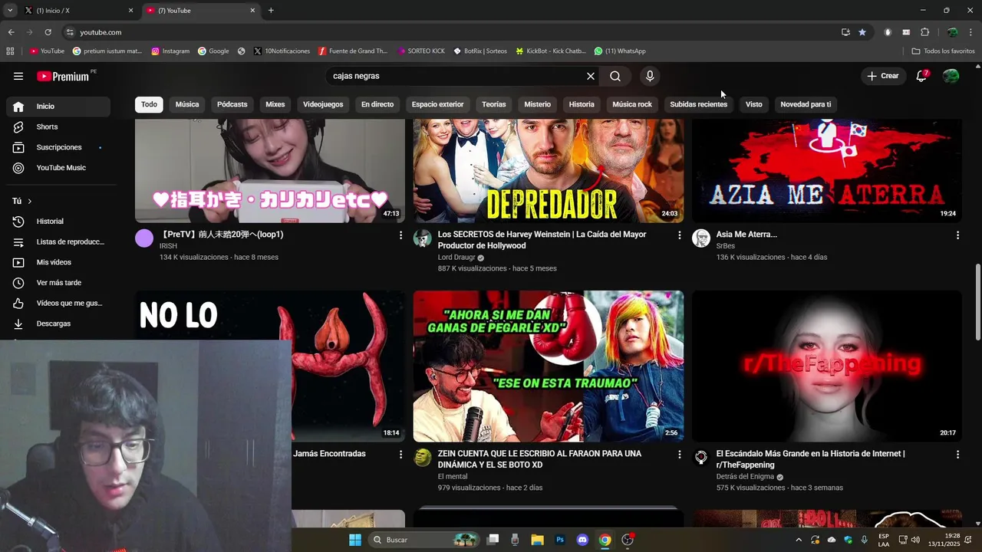Click the YouTube Premium logo
This screenshot has height=552, width=982.
(63, 76)
